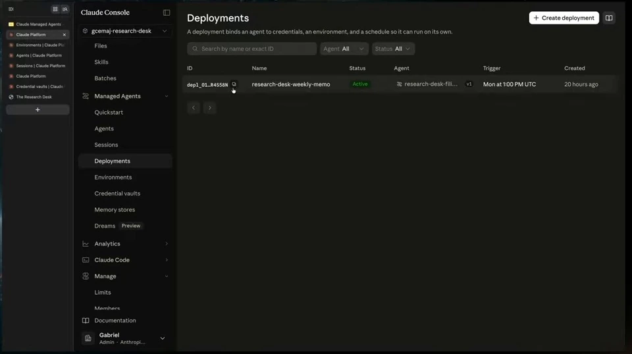Click the Created column header
The width and height of the screenshot is (632, 354).
click(574, 68)
